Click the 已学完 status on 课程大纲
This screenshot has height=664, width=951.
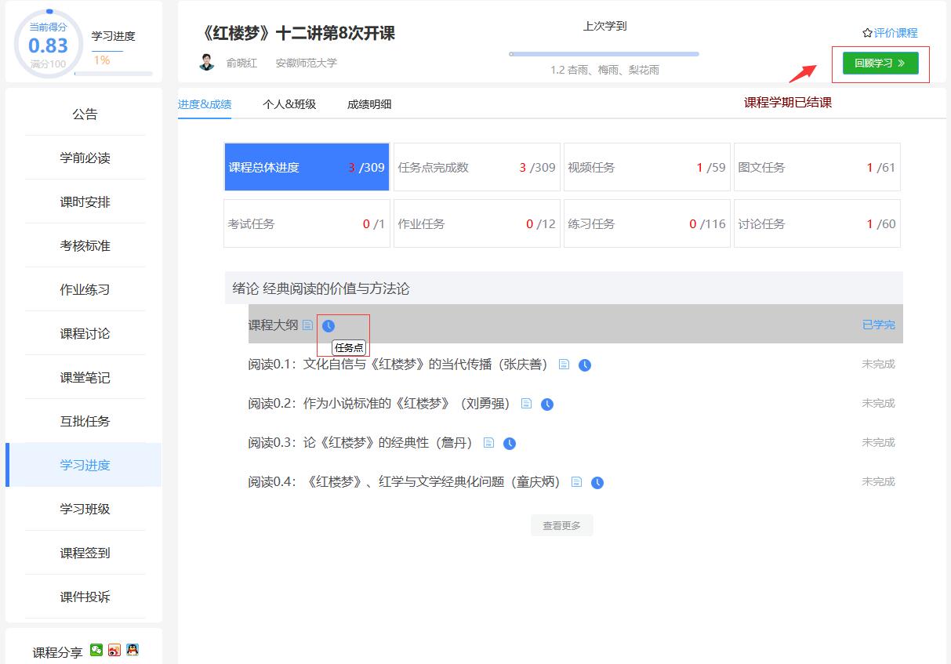coord(878,325)
